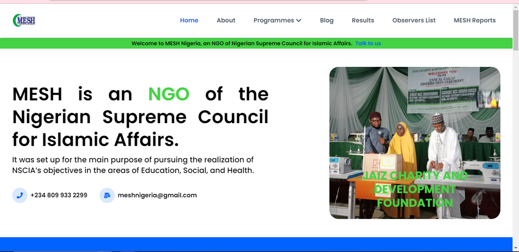
Task: Go to the Home page
Action: pyautogui.click(x=189, y=20)
